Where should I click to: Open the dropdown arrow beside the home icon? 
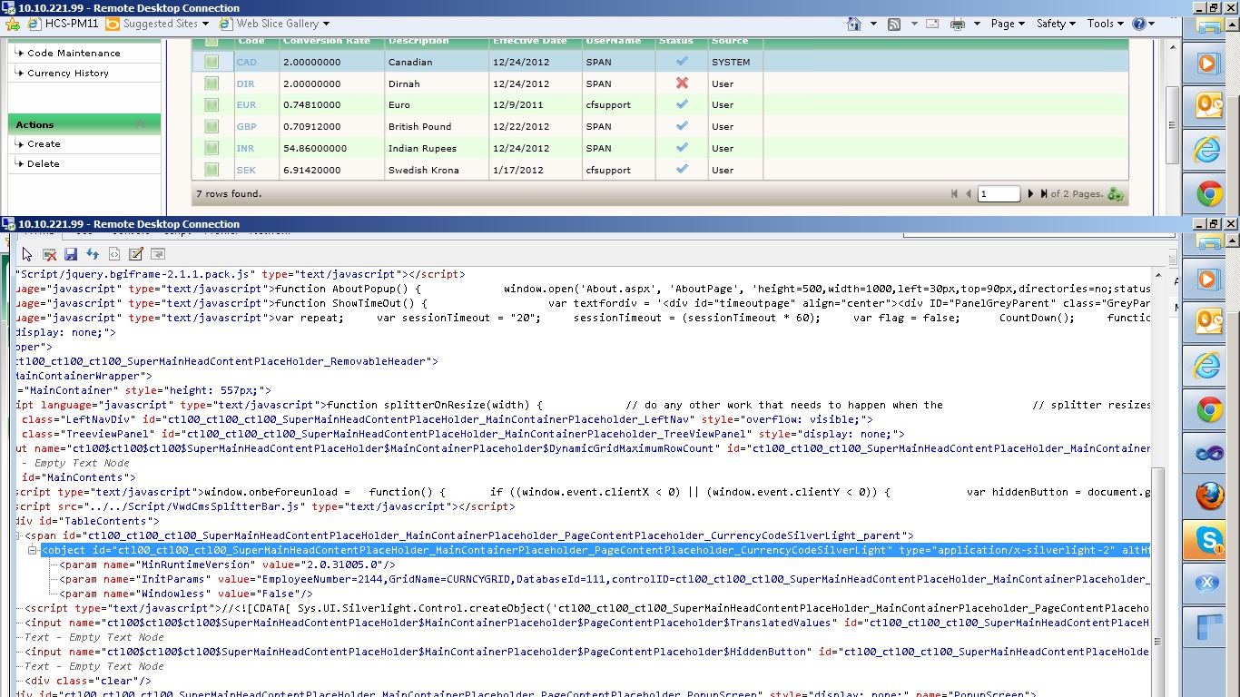(873, 24)
